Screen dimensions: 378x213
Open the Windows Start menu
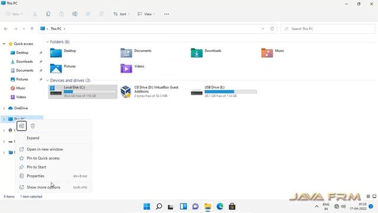click(146, 206)
